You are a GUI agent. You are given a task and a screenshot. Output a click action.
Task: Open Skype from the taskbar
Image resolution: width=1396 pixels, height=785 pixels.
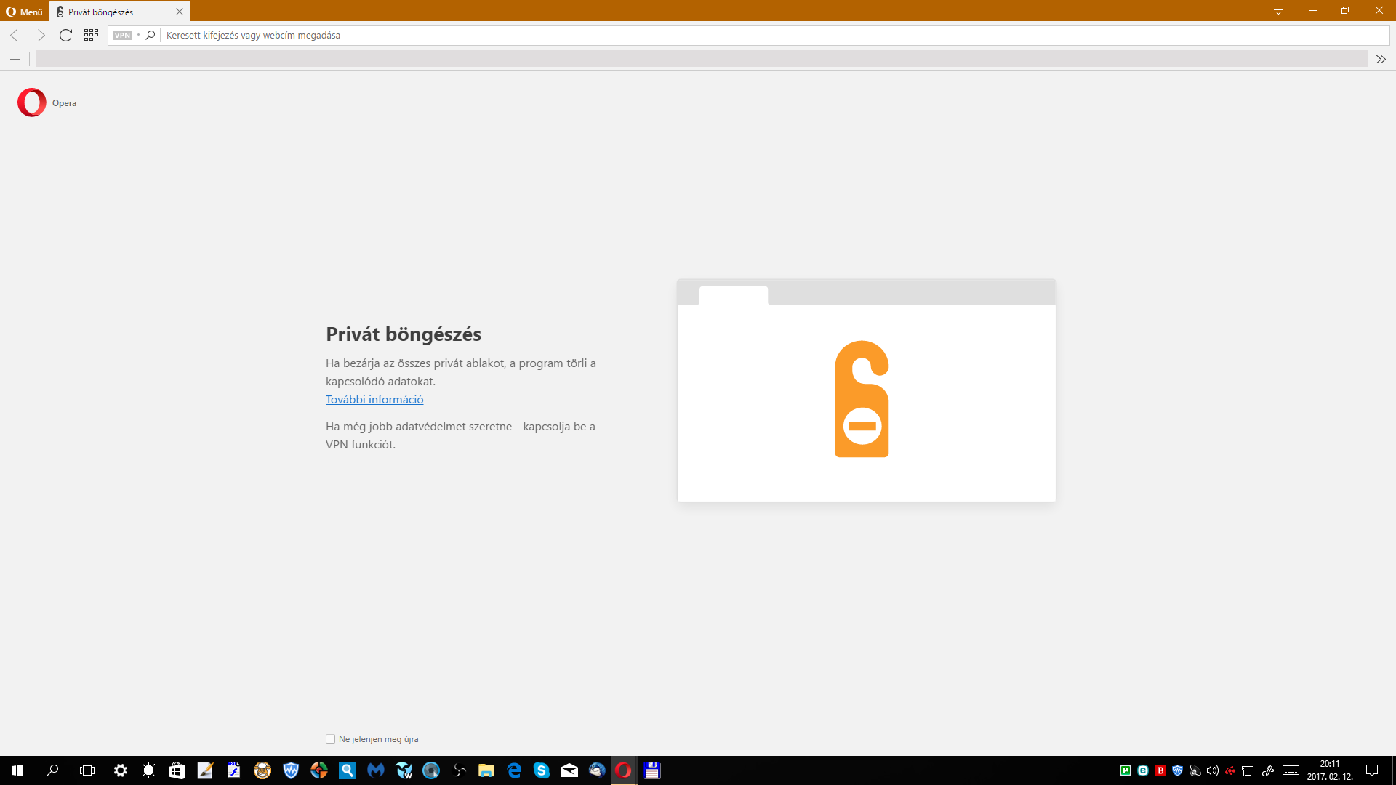542,770
